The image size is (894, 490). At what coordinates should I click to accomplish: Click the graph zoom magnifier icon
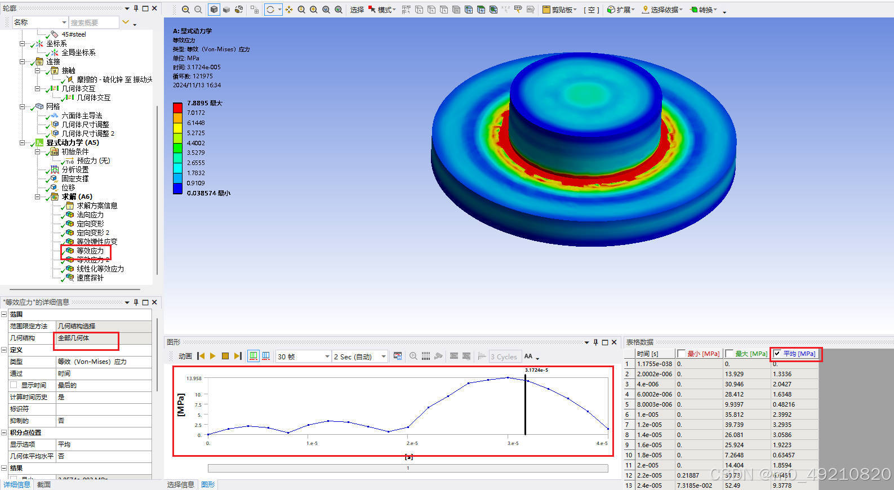[x=413, y=356]
